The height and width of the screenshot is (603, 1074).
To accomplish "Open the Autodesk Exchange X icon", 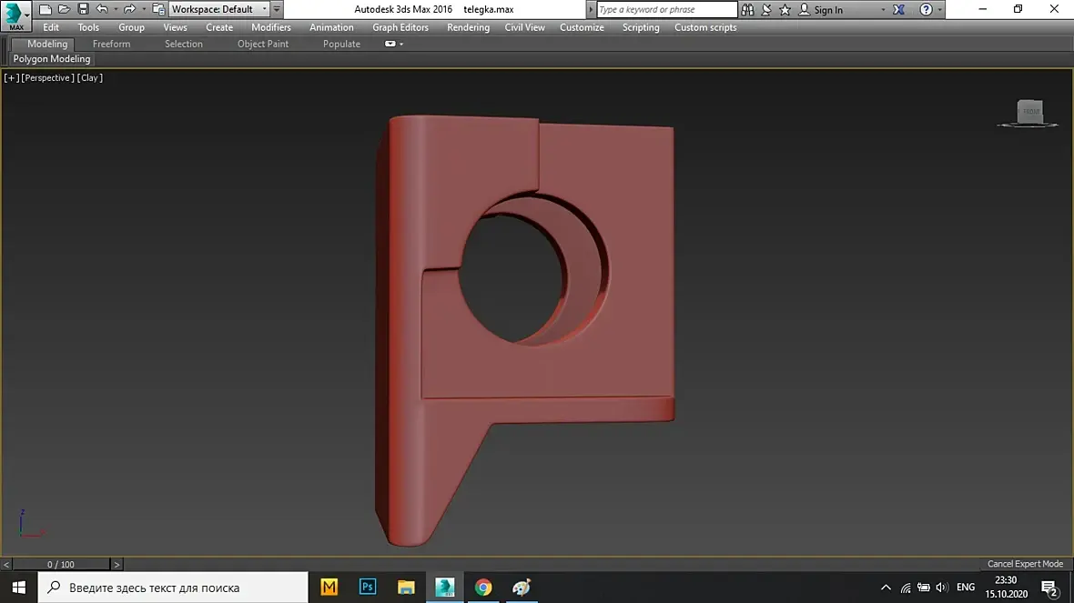I will 899,10.
